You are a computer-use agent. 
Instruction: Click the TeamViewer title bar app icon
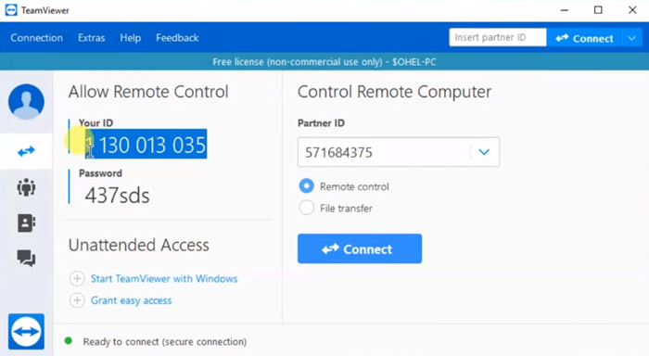pyautogui.click(x=11, y=10)
